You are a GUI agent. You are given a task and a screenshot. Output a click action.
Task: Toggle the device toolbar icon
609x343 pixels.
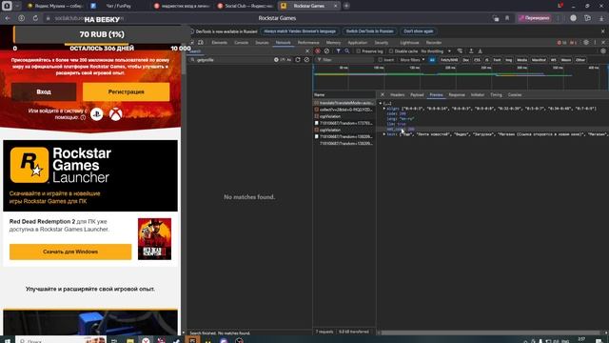(x=201, y=42)
